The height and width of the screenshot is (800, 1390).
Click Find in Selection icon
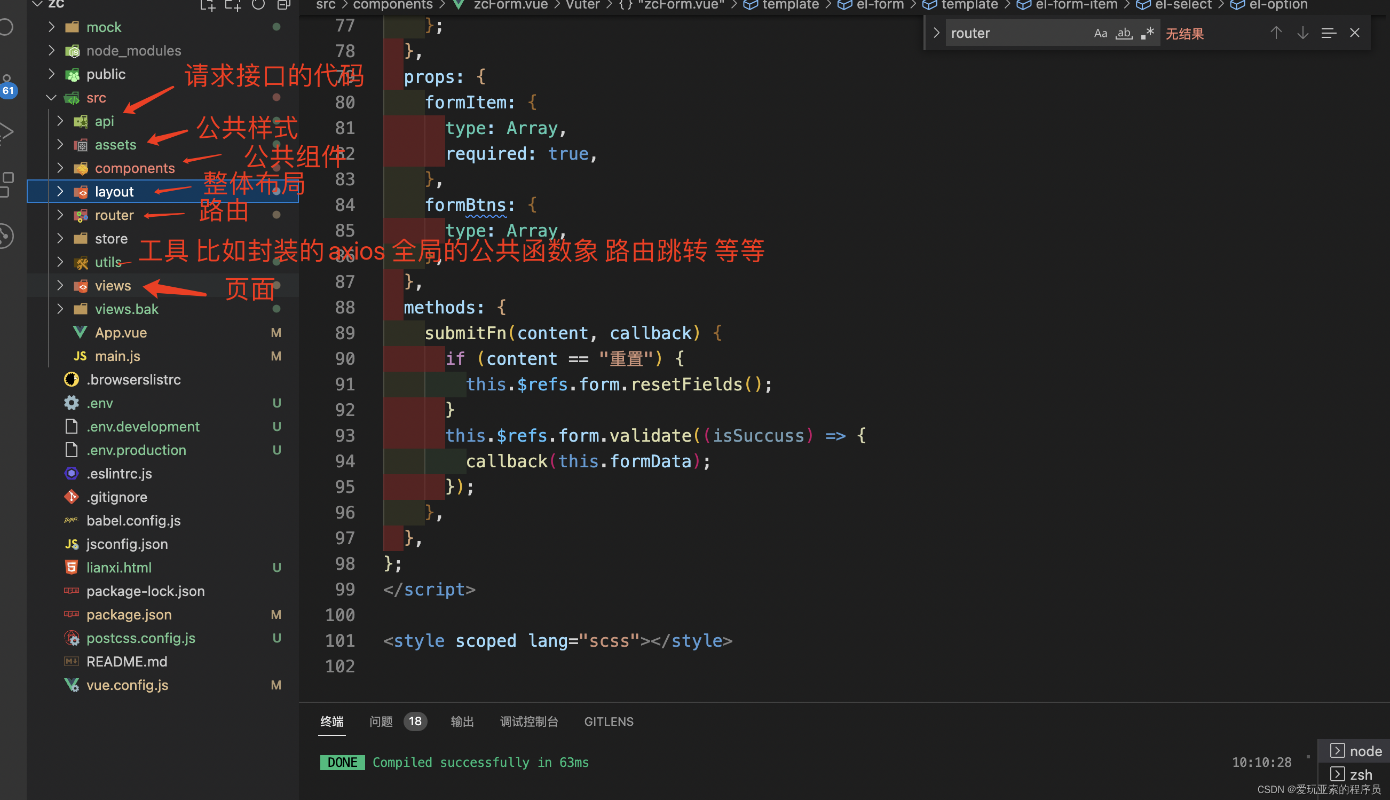tap(1329, 34)
